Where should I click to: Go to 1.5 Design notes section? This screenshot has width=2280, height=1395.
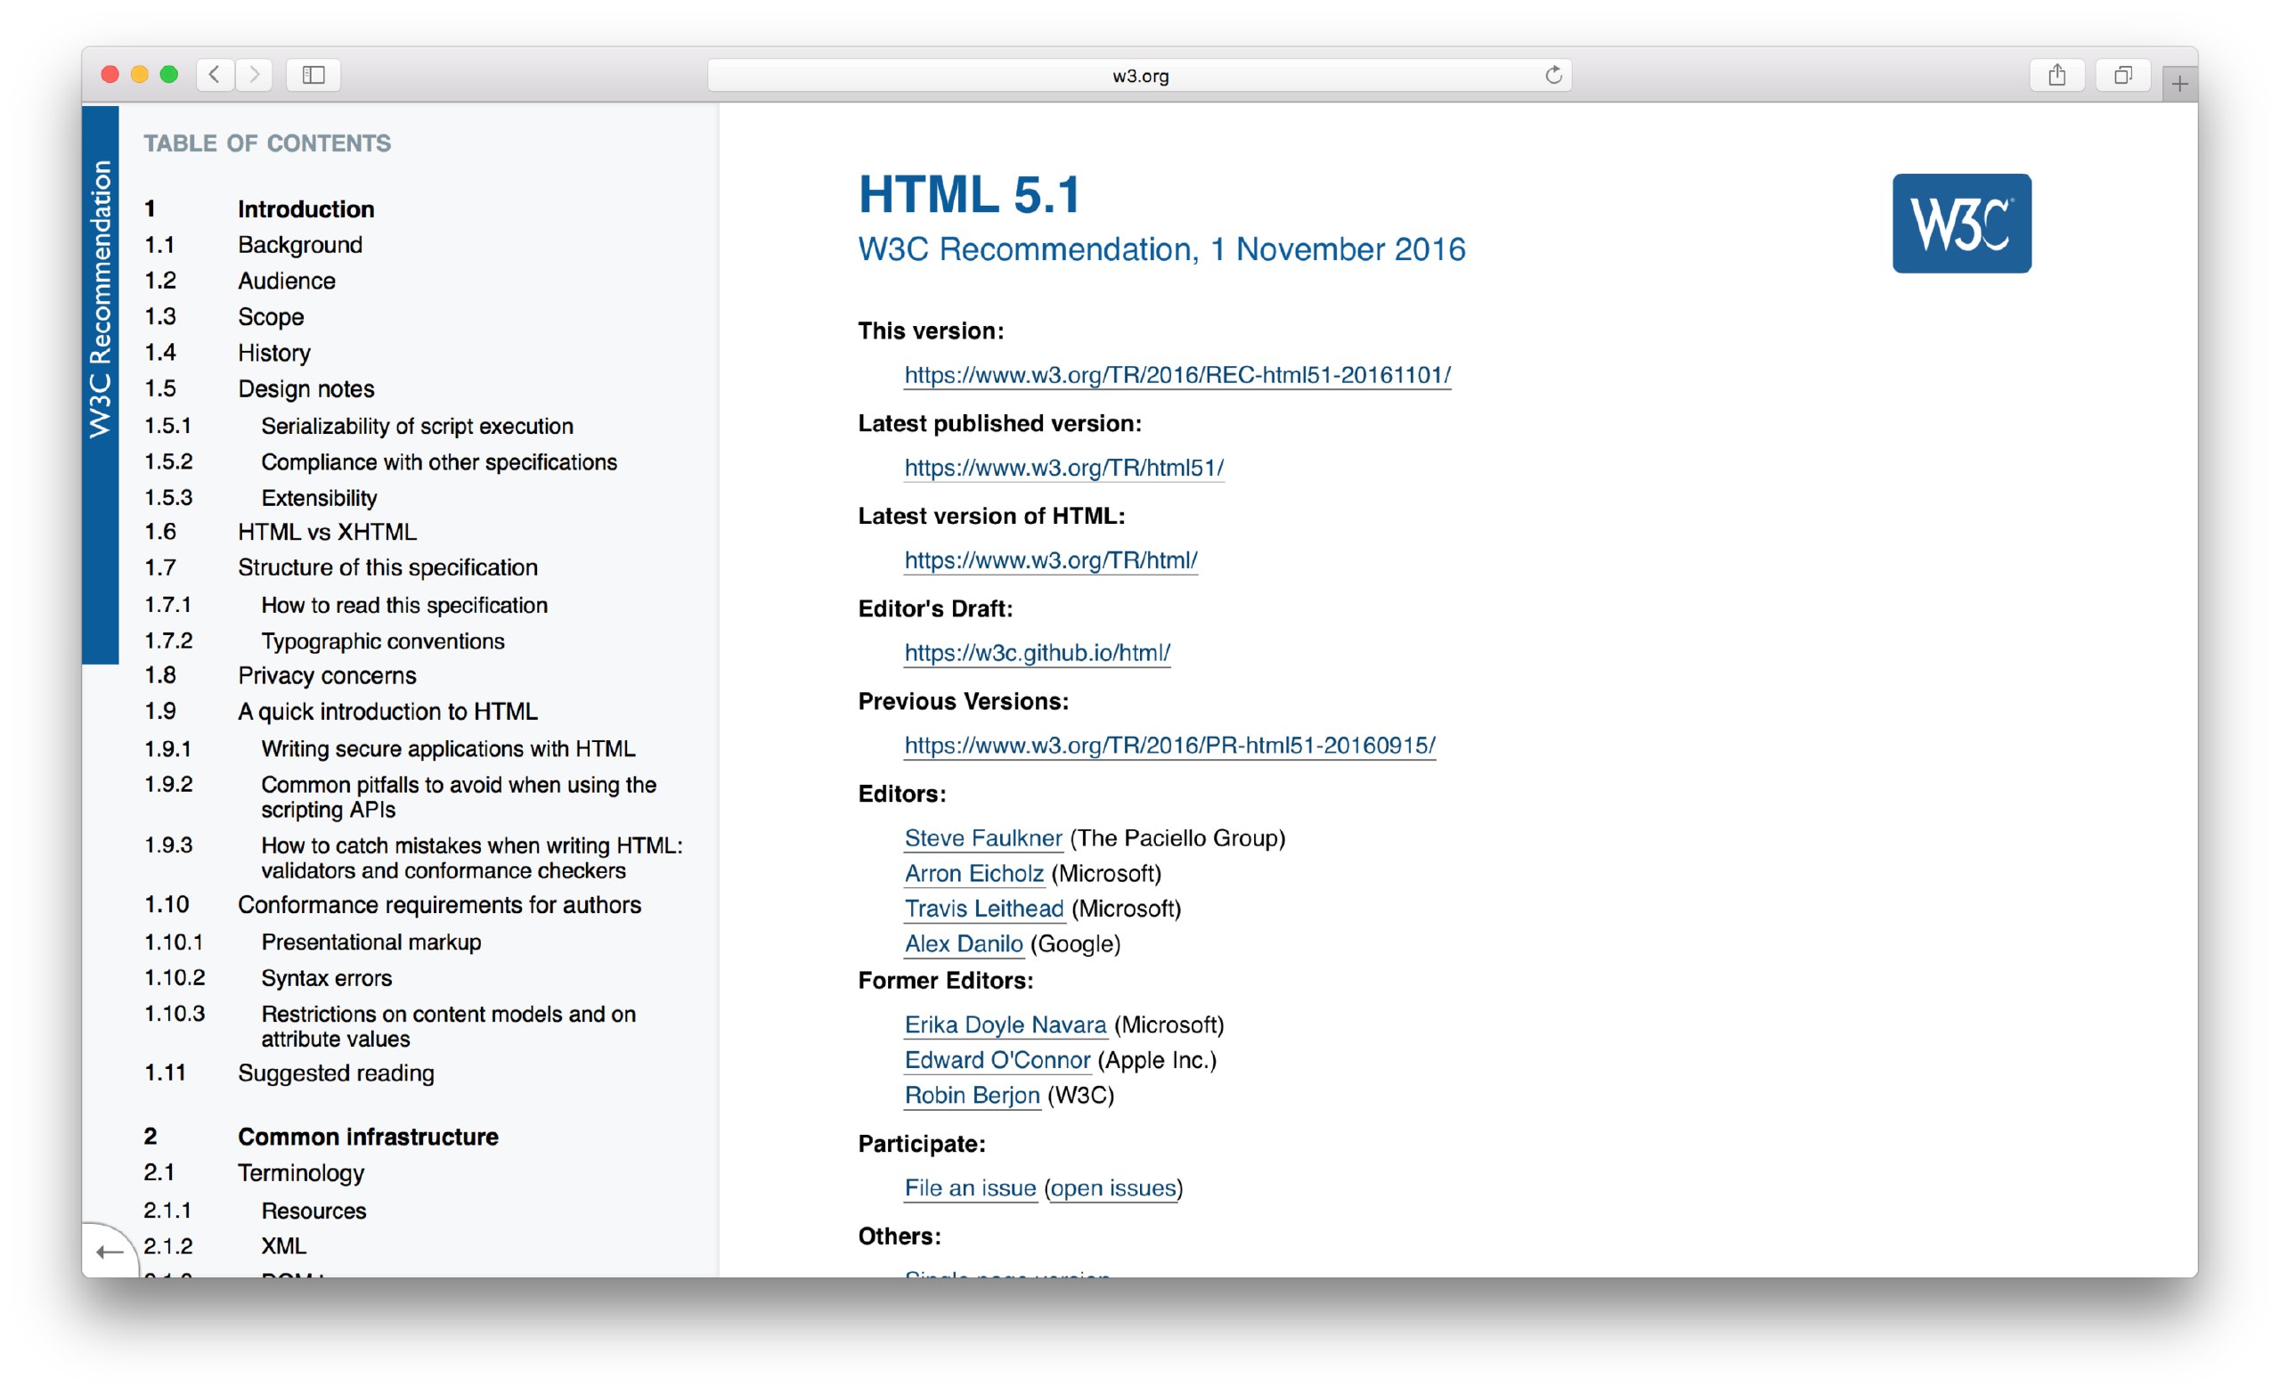(x=305, y=388)
